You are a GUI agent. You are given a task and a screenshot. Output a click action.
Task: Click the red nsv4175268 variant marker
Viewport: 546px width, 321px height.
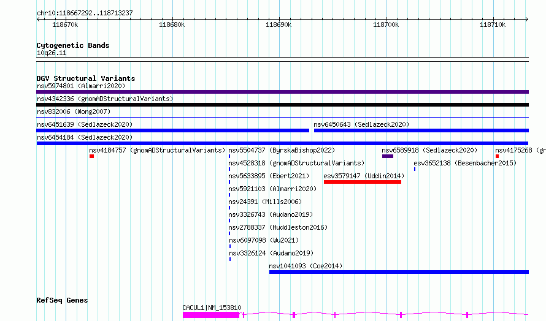point(498,156)
